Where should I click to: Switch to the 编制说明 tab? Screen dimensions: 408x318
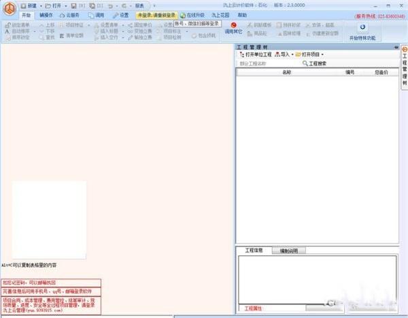click(x=289, y=251)
